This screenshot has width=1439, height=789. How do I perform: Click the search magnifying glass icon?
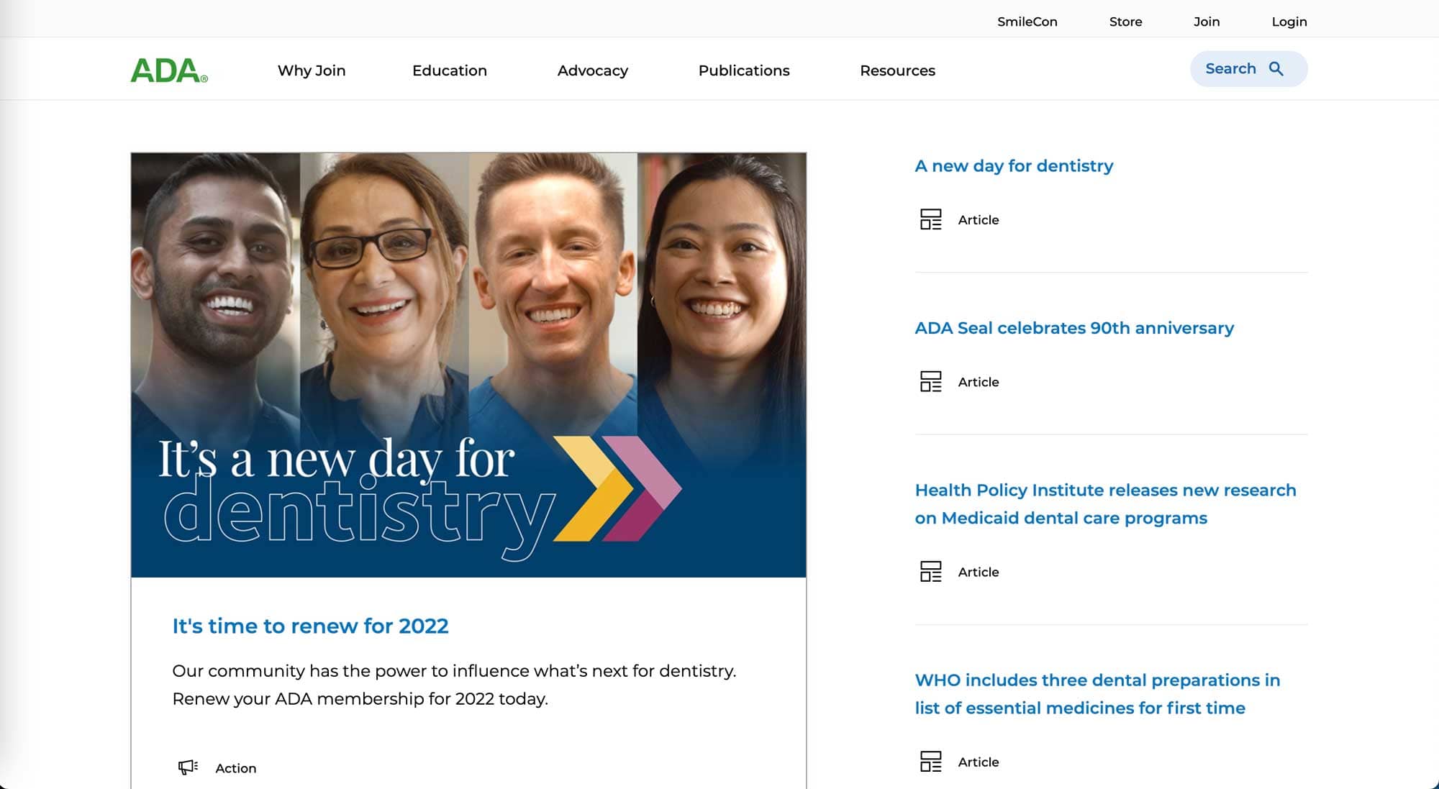point(1277,68)
